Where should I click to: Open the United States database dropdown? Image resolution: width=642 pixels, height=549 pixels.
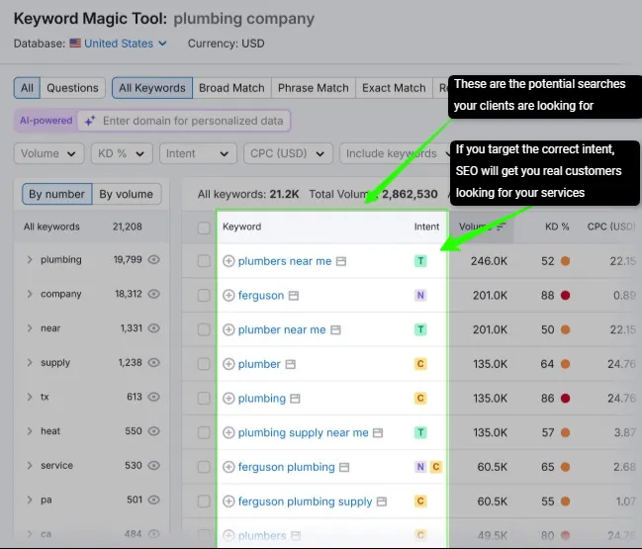[126, 44]
